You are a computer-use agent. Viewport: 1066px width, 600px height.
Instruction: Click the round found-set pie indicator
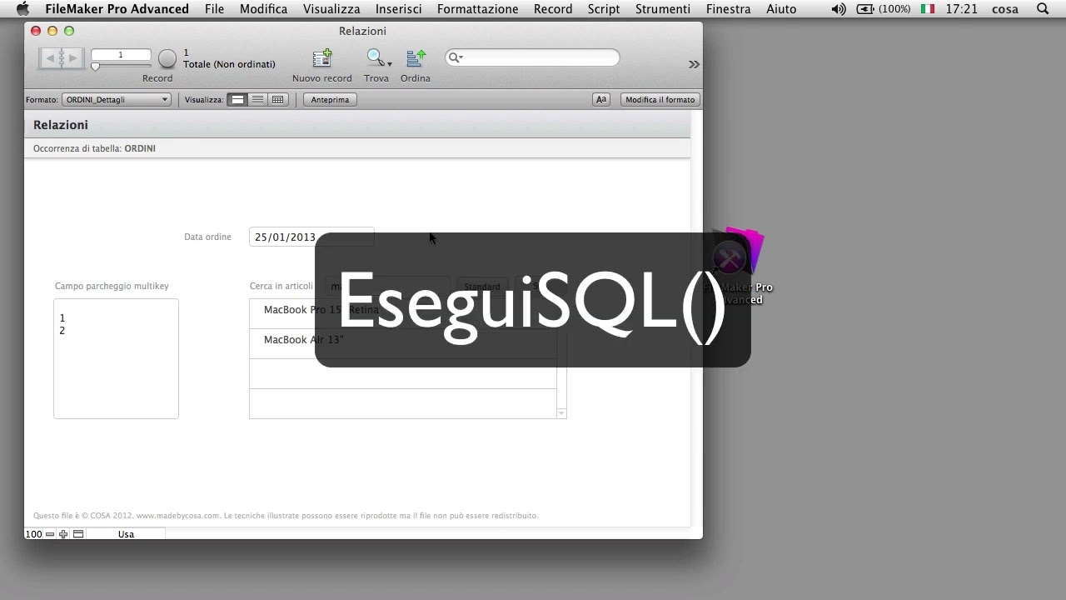[x=167, y=58]
